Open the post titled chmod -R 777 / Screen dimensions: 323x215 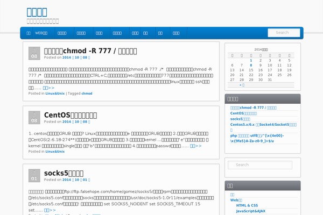[x=90, y=51]
